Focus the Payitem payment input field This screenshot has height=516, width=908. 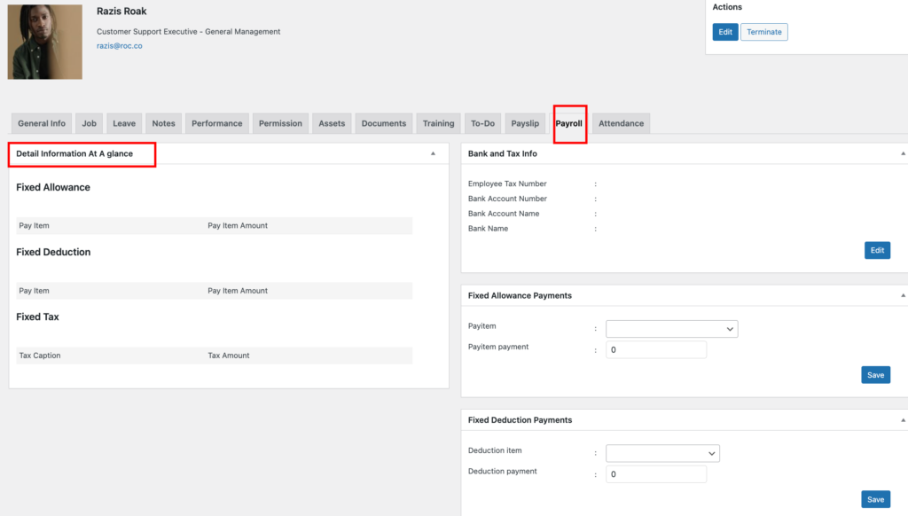[656, 350]
